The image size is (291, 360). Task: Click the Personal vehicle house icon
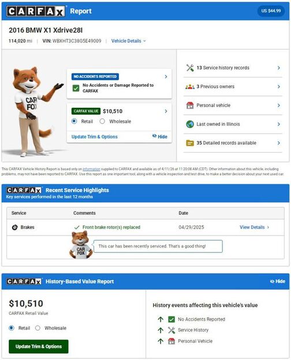(190, 105)
